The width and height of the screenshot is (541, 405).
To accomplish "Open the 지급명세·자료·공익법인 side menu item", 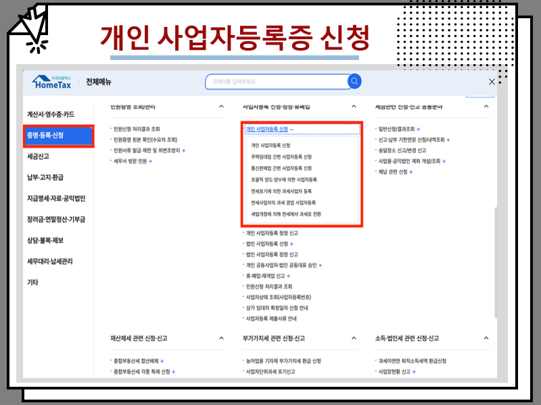I will tap(56, 198).
